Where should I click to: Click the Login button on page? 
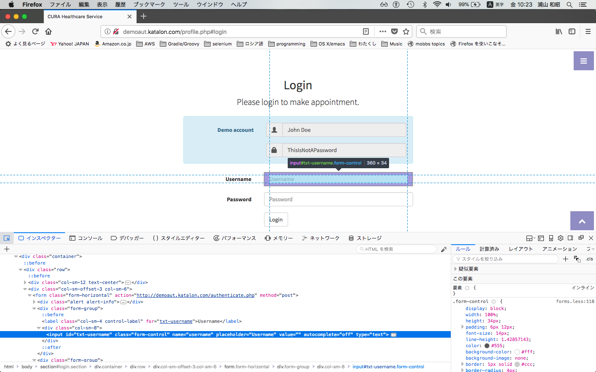(x=276, y=219)
